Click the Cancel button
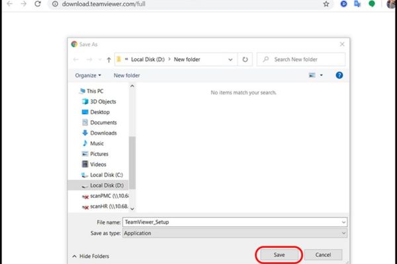 323,255
